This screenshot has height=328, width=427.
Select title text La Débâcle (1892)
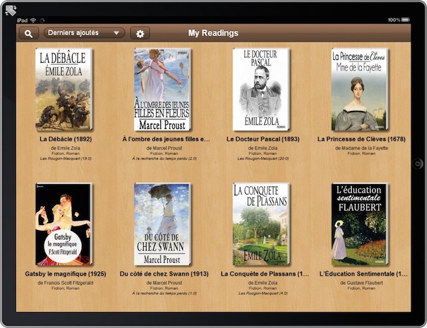tap(66, 139)
